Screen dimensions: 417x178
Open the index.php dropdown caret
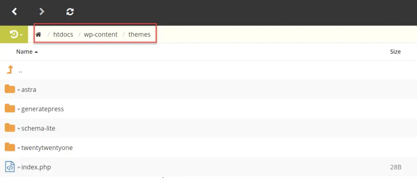pyautogui.click(x=19, y=168)
